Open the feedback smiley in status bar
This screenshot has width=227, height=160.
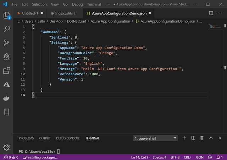(x=210, y=157)
